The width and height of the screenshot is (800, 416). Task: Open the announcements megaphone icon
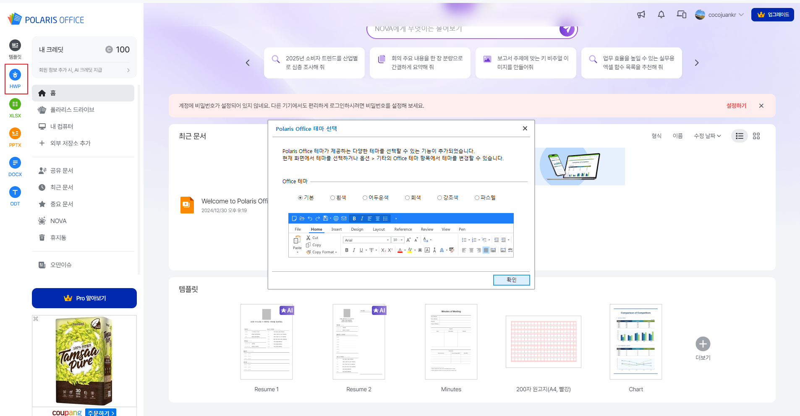pyautogui.click(x=641, y=15)
